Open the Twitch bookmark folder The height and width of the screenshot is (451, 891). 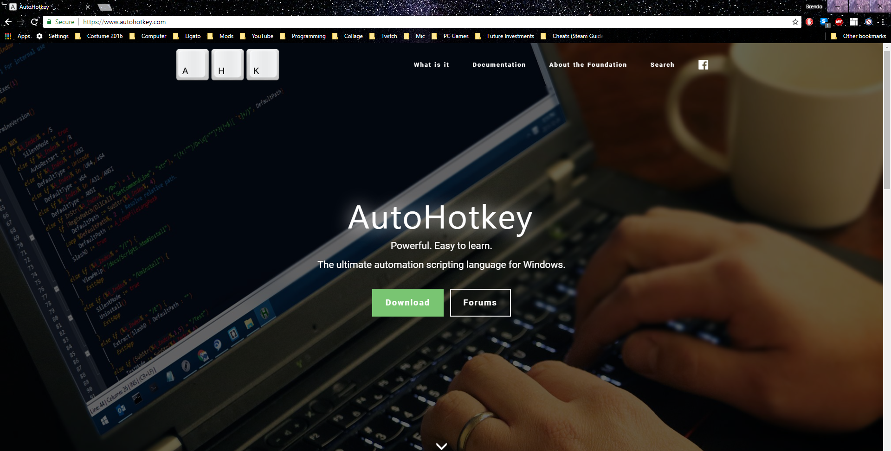[x=383, y=36]
